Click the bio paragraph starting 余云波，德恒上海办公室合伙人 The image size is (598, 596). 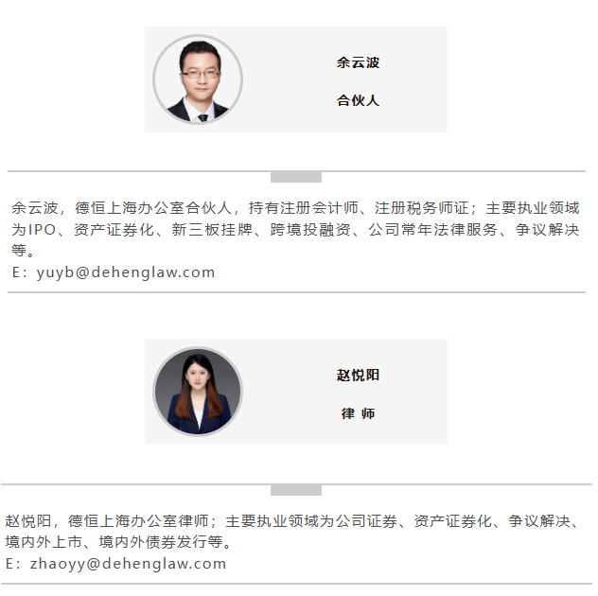point(296,229)
